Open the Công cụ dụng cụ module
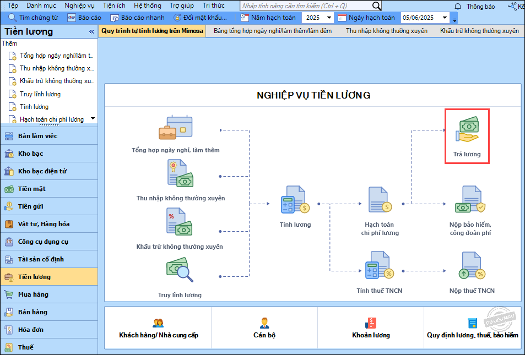This screenshot has height=355, width=525. click(x=49, y=242)
